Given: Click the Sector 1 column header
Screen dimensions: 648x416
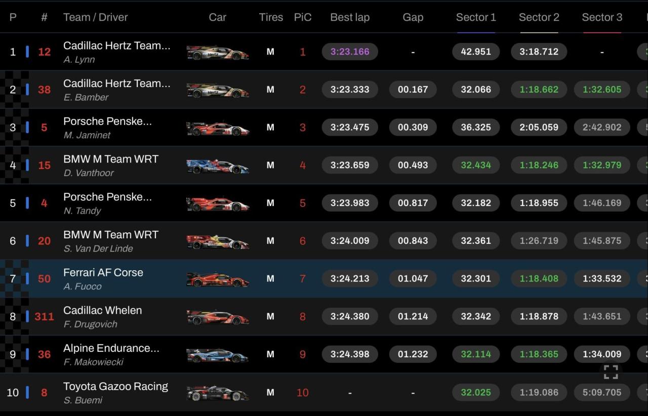Looking at the screenshot, I should [x=476, y=17].
